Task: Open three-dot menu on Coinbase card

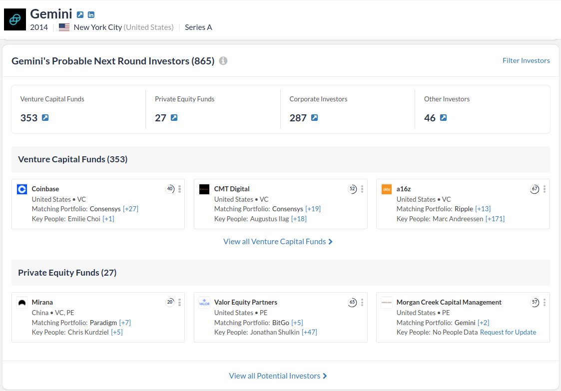Action: pos(180,189)
